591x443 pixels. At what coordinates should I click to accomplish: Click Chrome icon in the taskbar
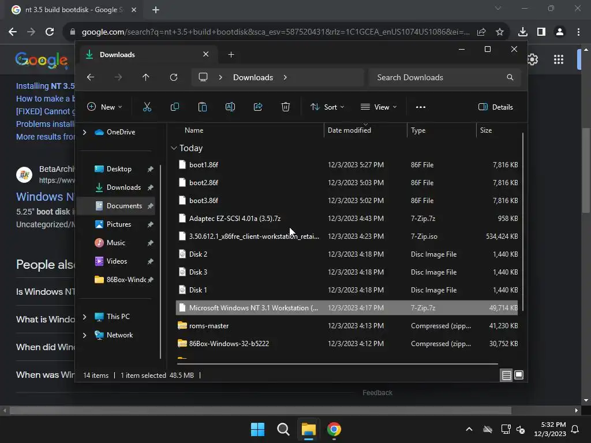pos(334,429)
